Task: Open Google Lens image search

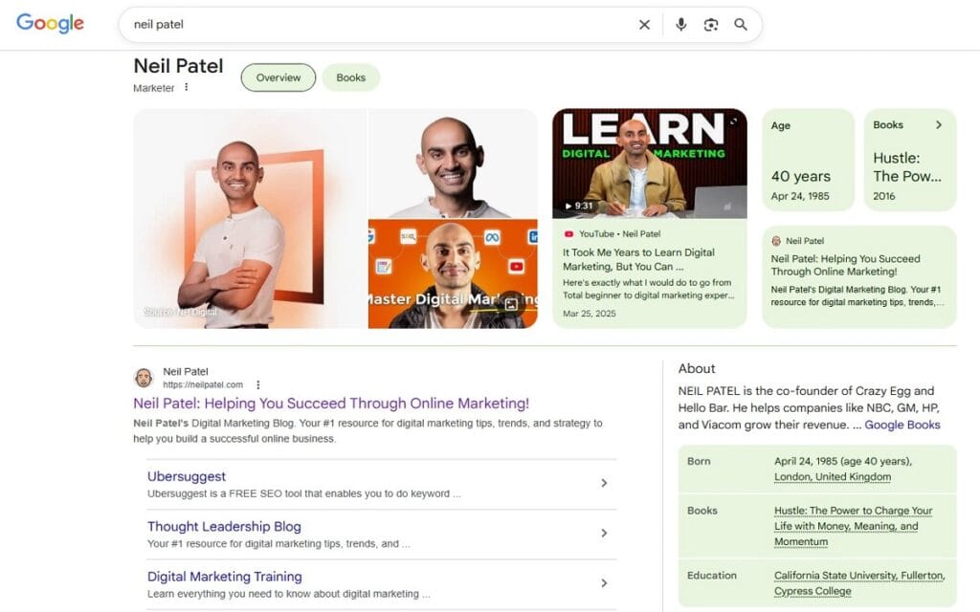Action: coord(711,24)
